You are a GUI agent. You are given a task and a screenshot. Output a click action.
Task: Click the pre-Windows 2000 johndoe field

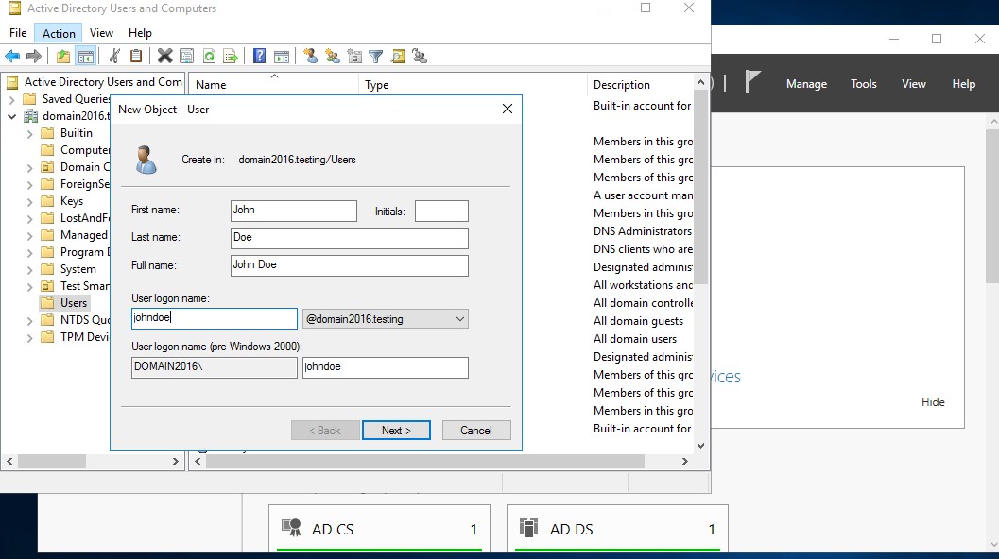point(386,367)
